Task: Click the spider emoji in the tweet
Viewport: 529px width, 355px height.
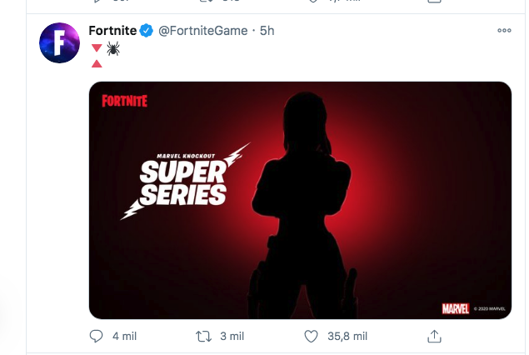Action: click(113, 50)
